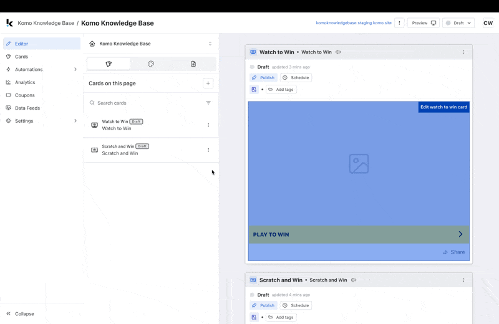Publish the Watch to Win card
The height and width of the screenshot is (324, 499).
[263, 78]
